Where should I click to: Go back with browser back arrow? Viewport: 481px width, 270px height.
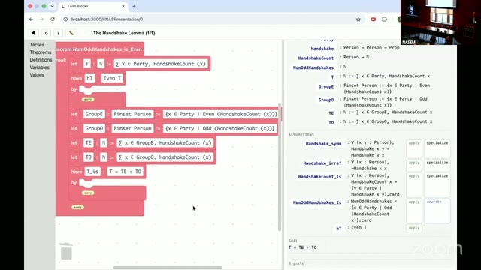tap(31, 19)
